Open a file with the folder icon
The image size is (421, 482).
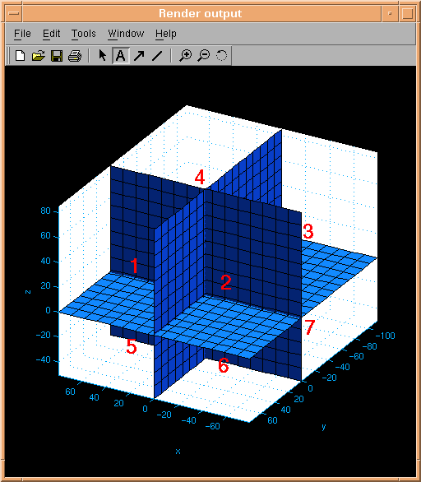coord(39,56)
